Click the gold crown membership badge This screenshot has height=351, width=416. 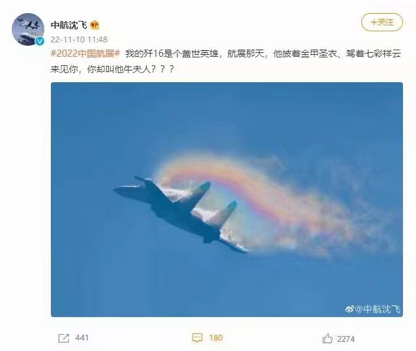point(95,25)
